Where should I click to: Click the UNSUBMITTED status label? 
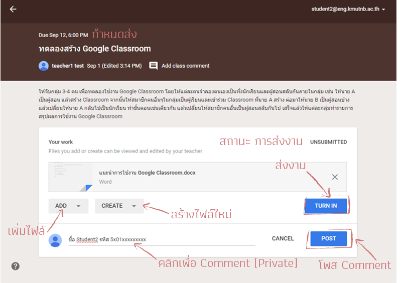tap(329, 142)
